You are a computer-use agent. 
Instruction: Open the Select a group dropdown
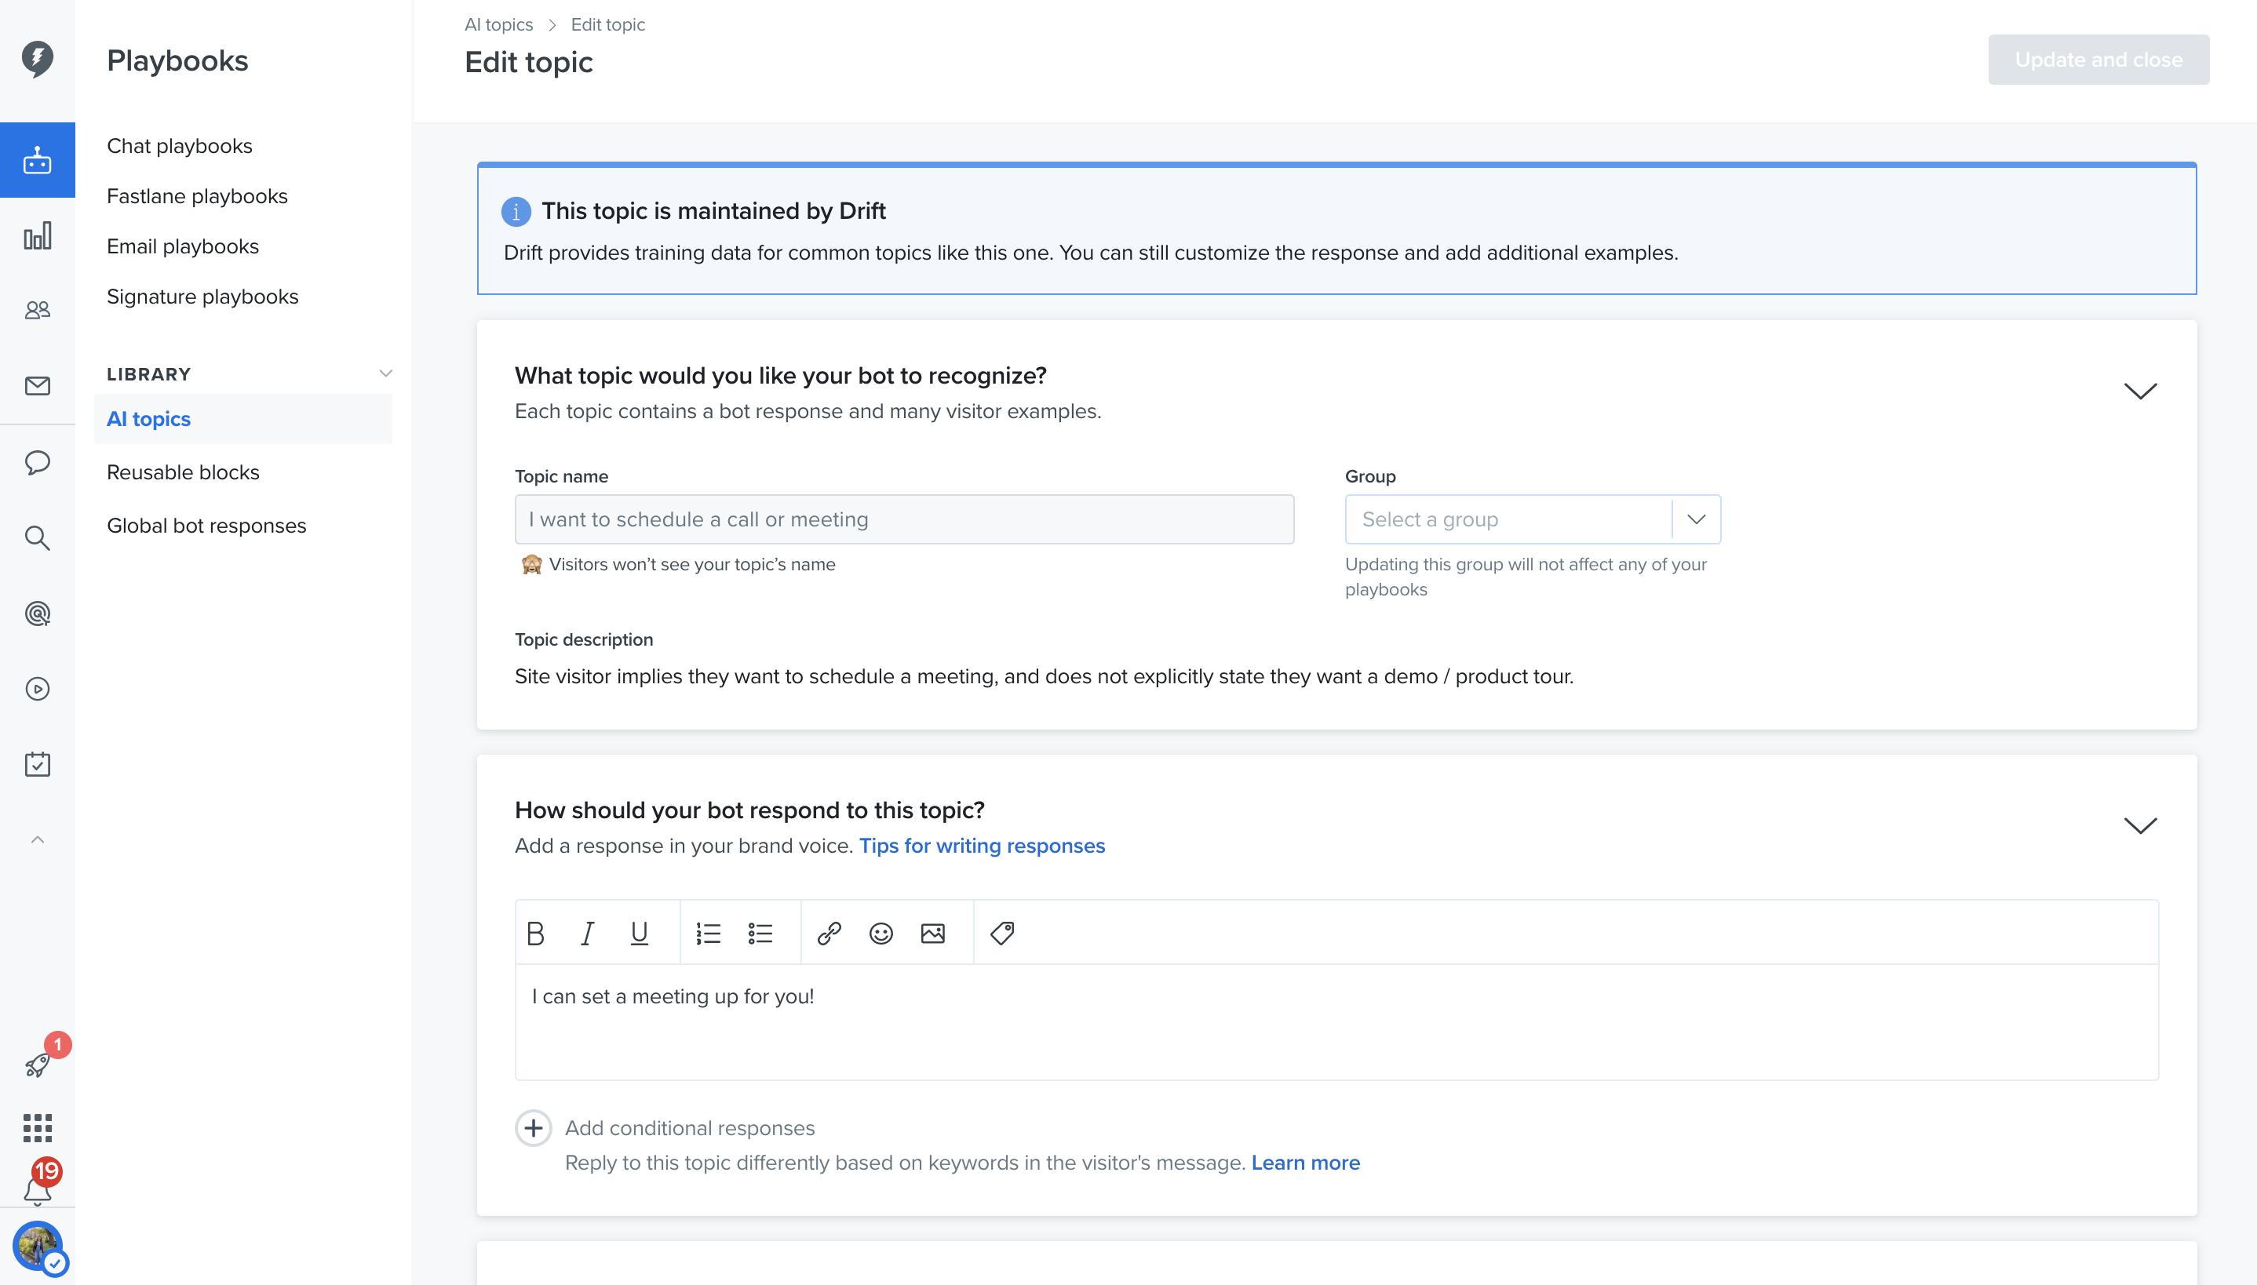click(1533, 519)
